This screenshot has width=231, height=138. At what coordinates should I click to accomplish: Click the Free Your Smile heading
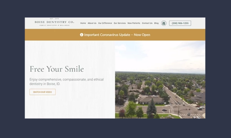tap(57, 69)
